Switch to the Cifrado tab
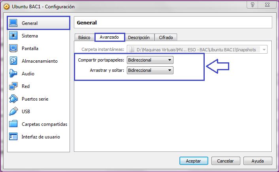The image size is (279, 172). (x=166, y=37)
